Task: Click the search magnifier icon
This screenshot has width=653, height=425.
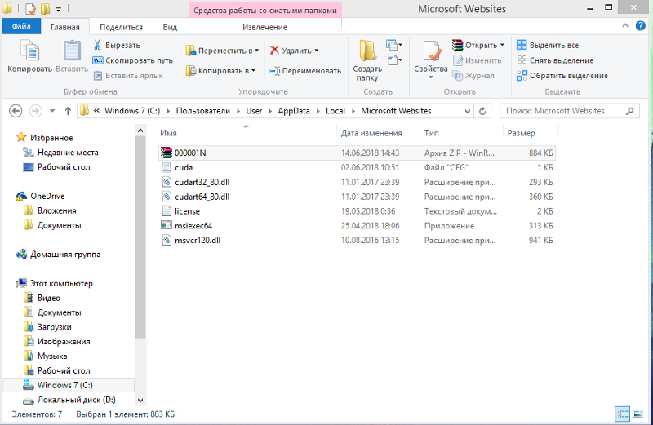Action: click(x=629, y=111)
